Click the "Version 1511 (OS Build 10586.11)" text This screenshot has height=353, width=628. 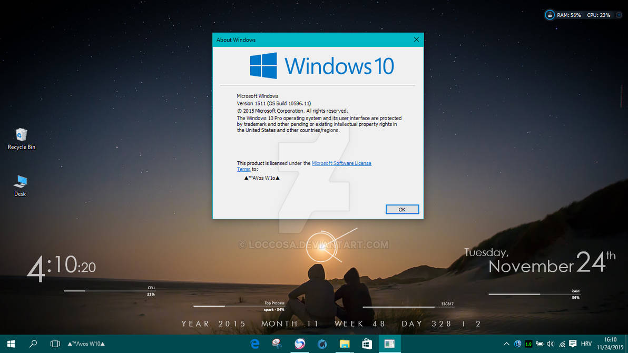[x=274, y=103]
